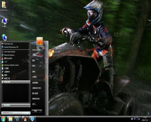Open the QQ penguin taskbar icon
The image size is (151, 122).
(25, 119)
